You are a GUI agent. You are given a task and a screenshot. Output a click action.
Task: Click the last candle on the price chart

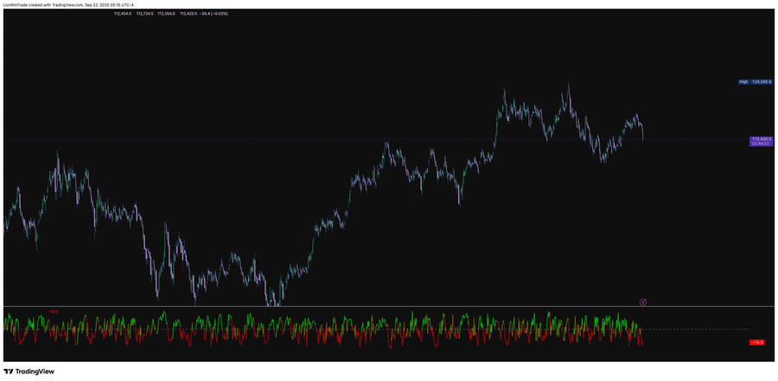pos(642,135)
